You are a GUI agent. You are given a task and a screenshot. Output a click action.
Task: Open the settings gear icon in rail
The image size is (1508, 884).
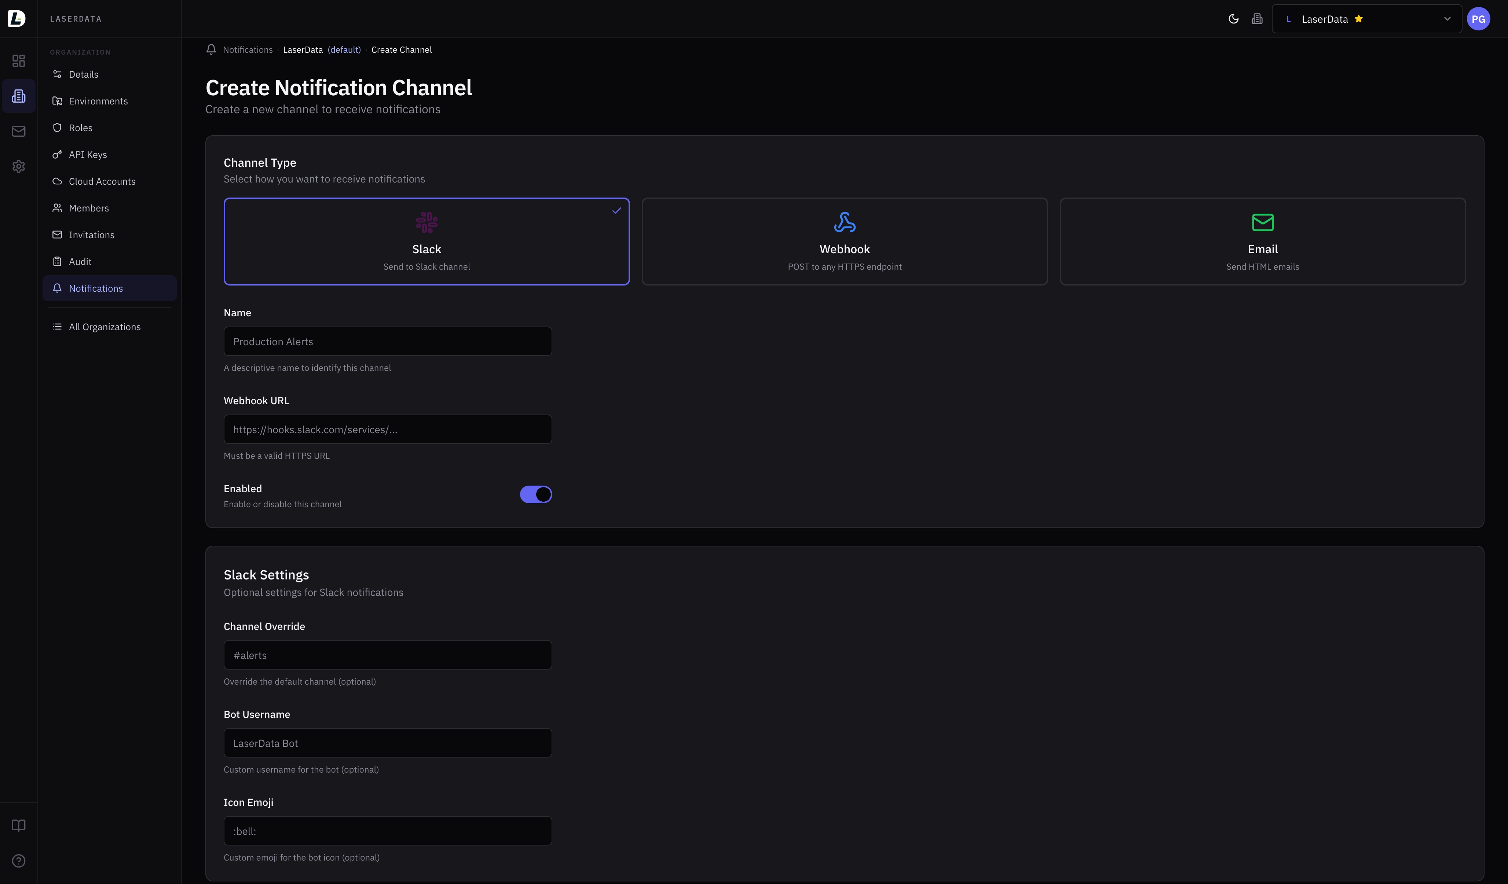(19, 166)
